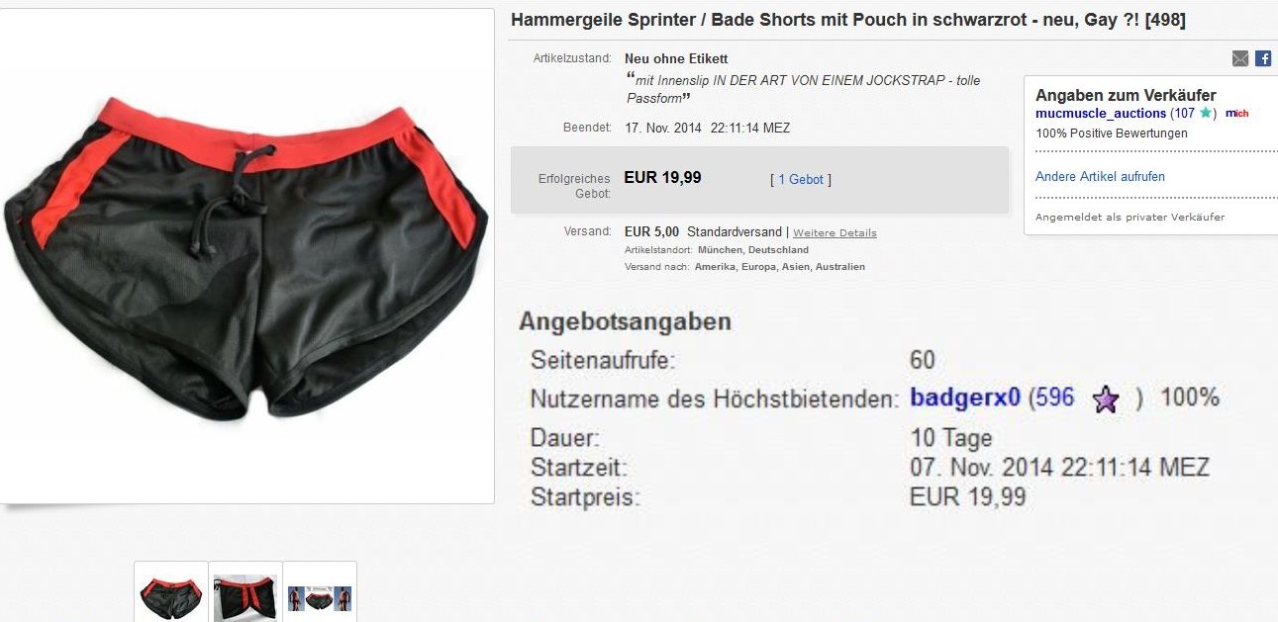Open seller profile mucmuscle_auctions

1101,114
